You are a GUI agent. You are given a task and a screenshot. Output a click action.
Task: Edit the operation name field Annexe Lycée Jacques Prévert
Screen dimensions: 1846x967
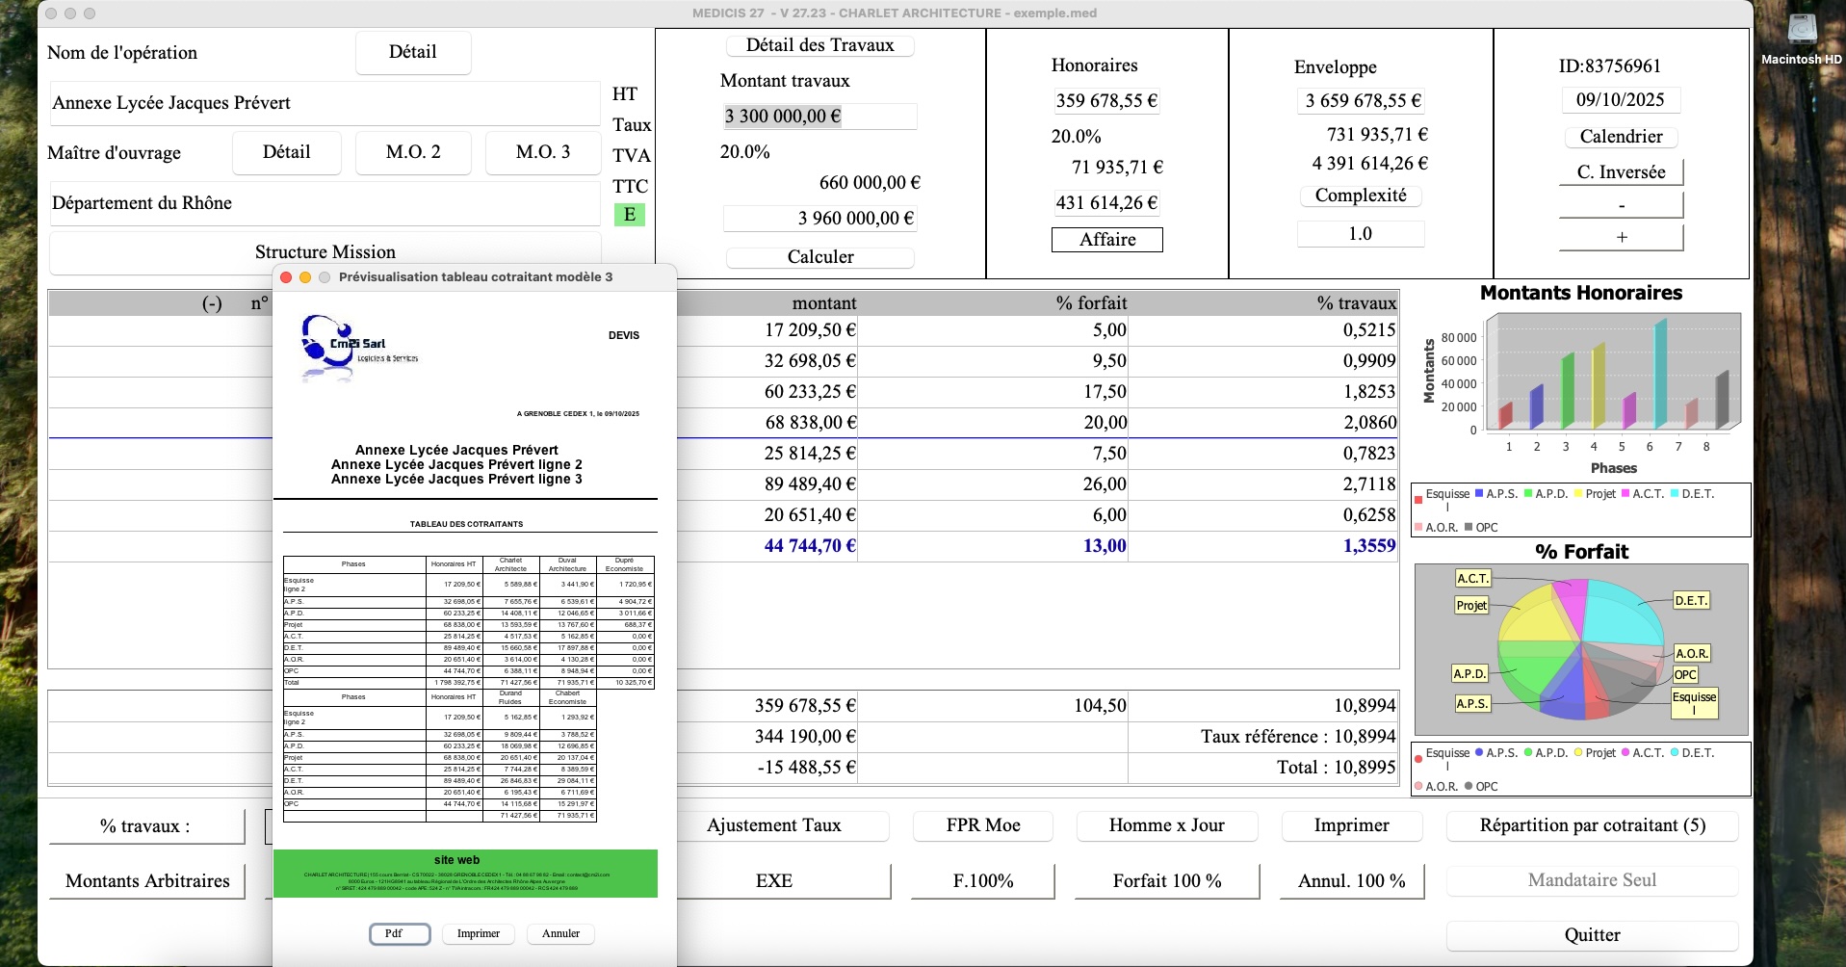coord(325,103)
